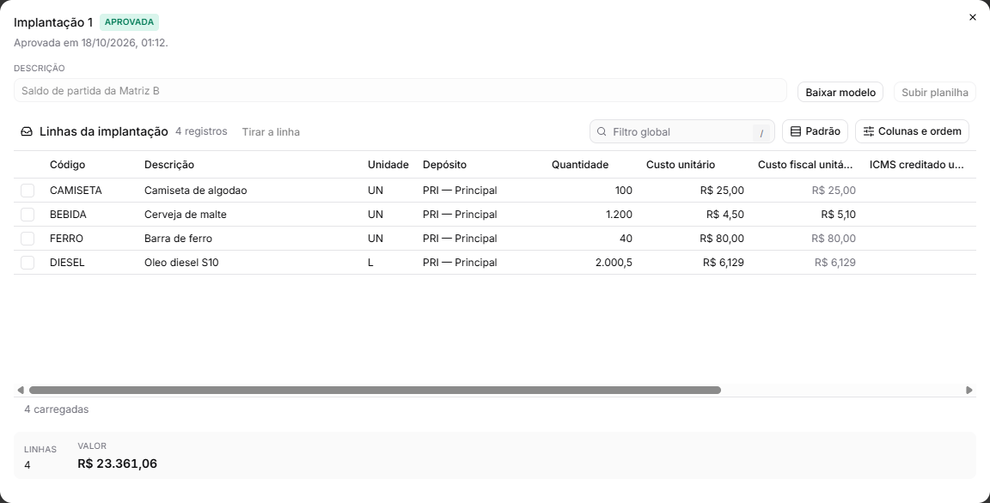Sort by the Quantidade column header
The height and width of the screenshot is (503, 990).
[580, 165]
